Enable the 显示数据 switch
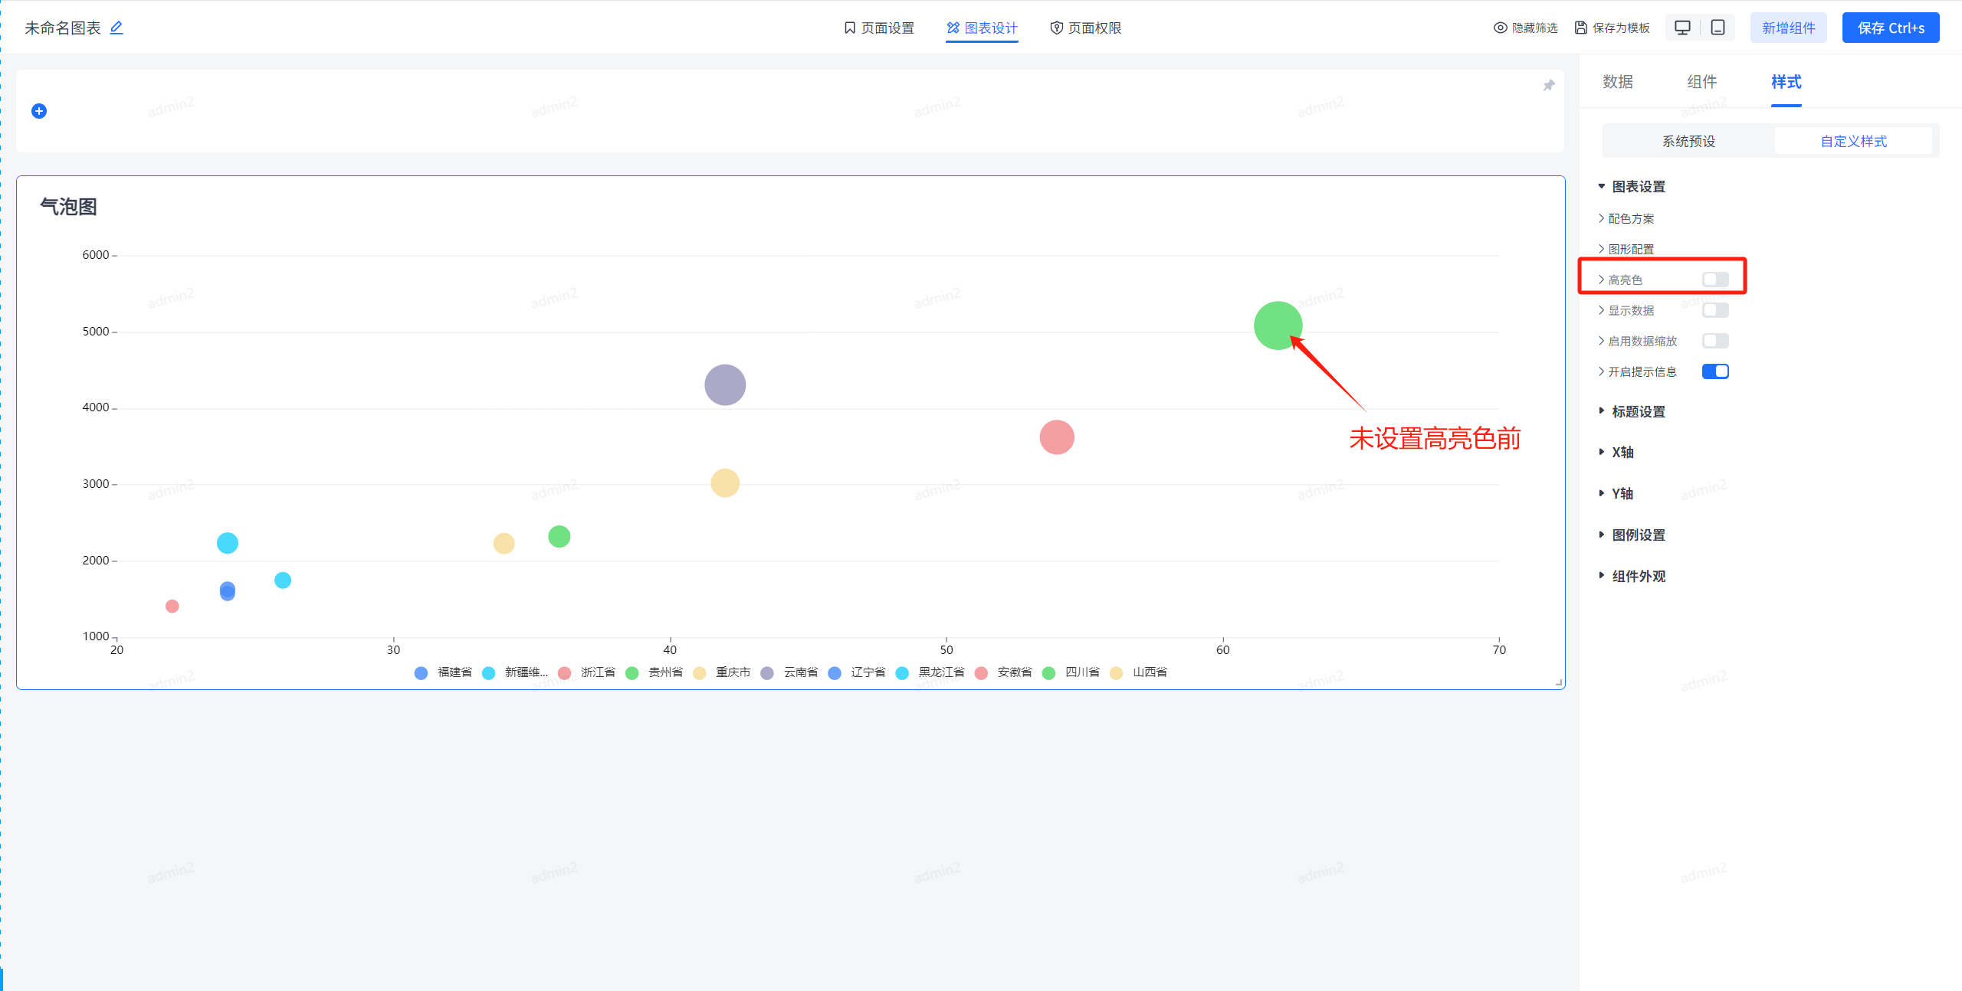This screenshot has width=1962, height=991. (1715, 310)
